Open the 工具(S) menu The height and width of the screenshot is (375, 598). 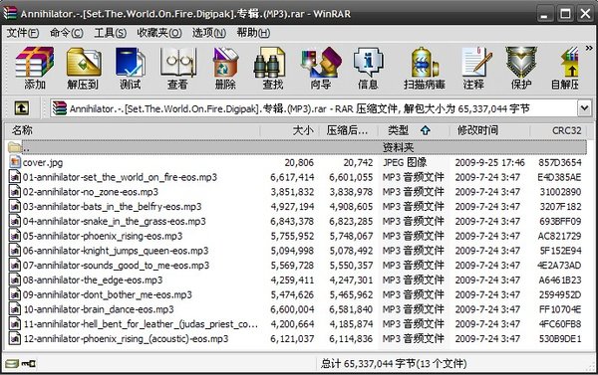[x=111, y=33]
